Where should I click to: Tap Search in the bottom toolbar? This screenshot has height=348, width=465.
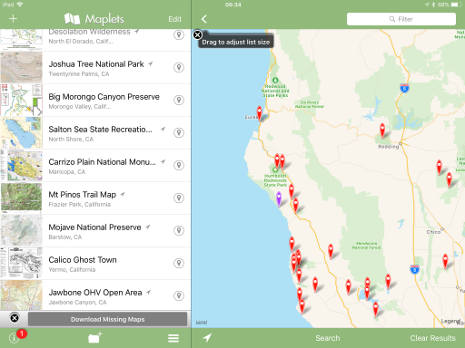click(328, 338)
